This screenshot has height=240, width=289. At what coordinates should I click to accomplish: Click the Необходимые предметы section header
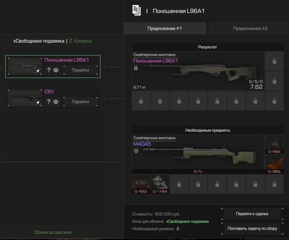207,130
